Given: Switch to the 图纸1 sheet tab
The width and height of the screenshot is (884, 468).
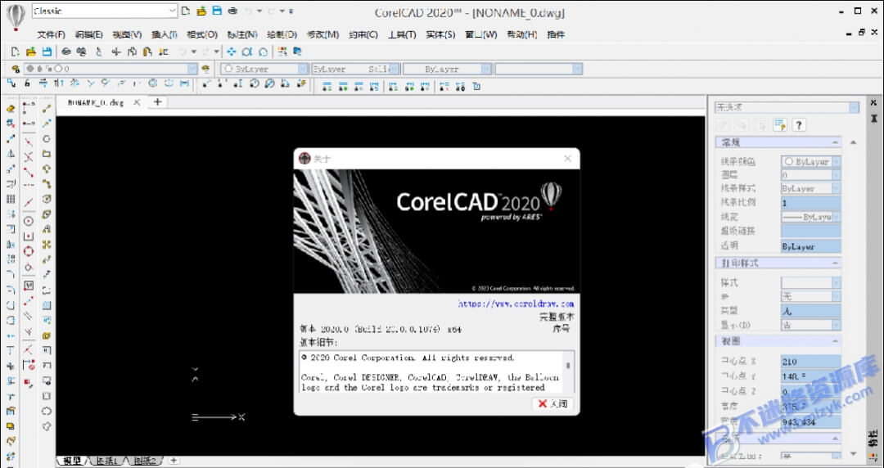Looking at the screenshot, I should point(106,461).
